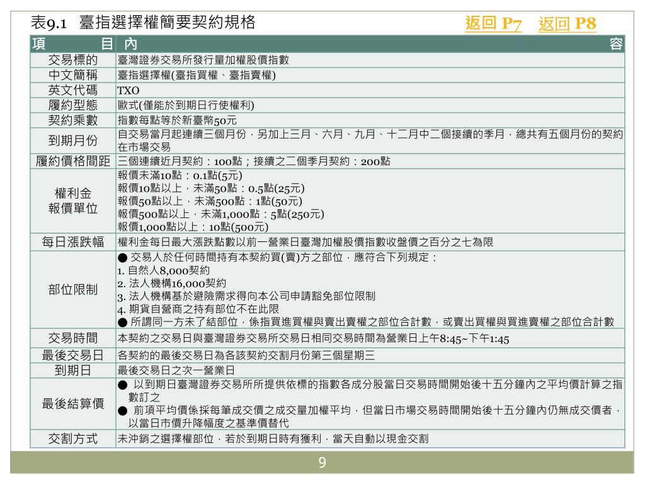
Task: Select the line starting 所謂同一方未了結部位
Action: pos(366,322)
